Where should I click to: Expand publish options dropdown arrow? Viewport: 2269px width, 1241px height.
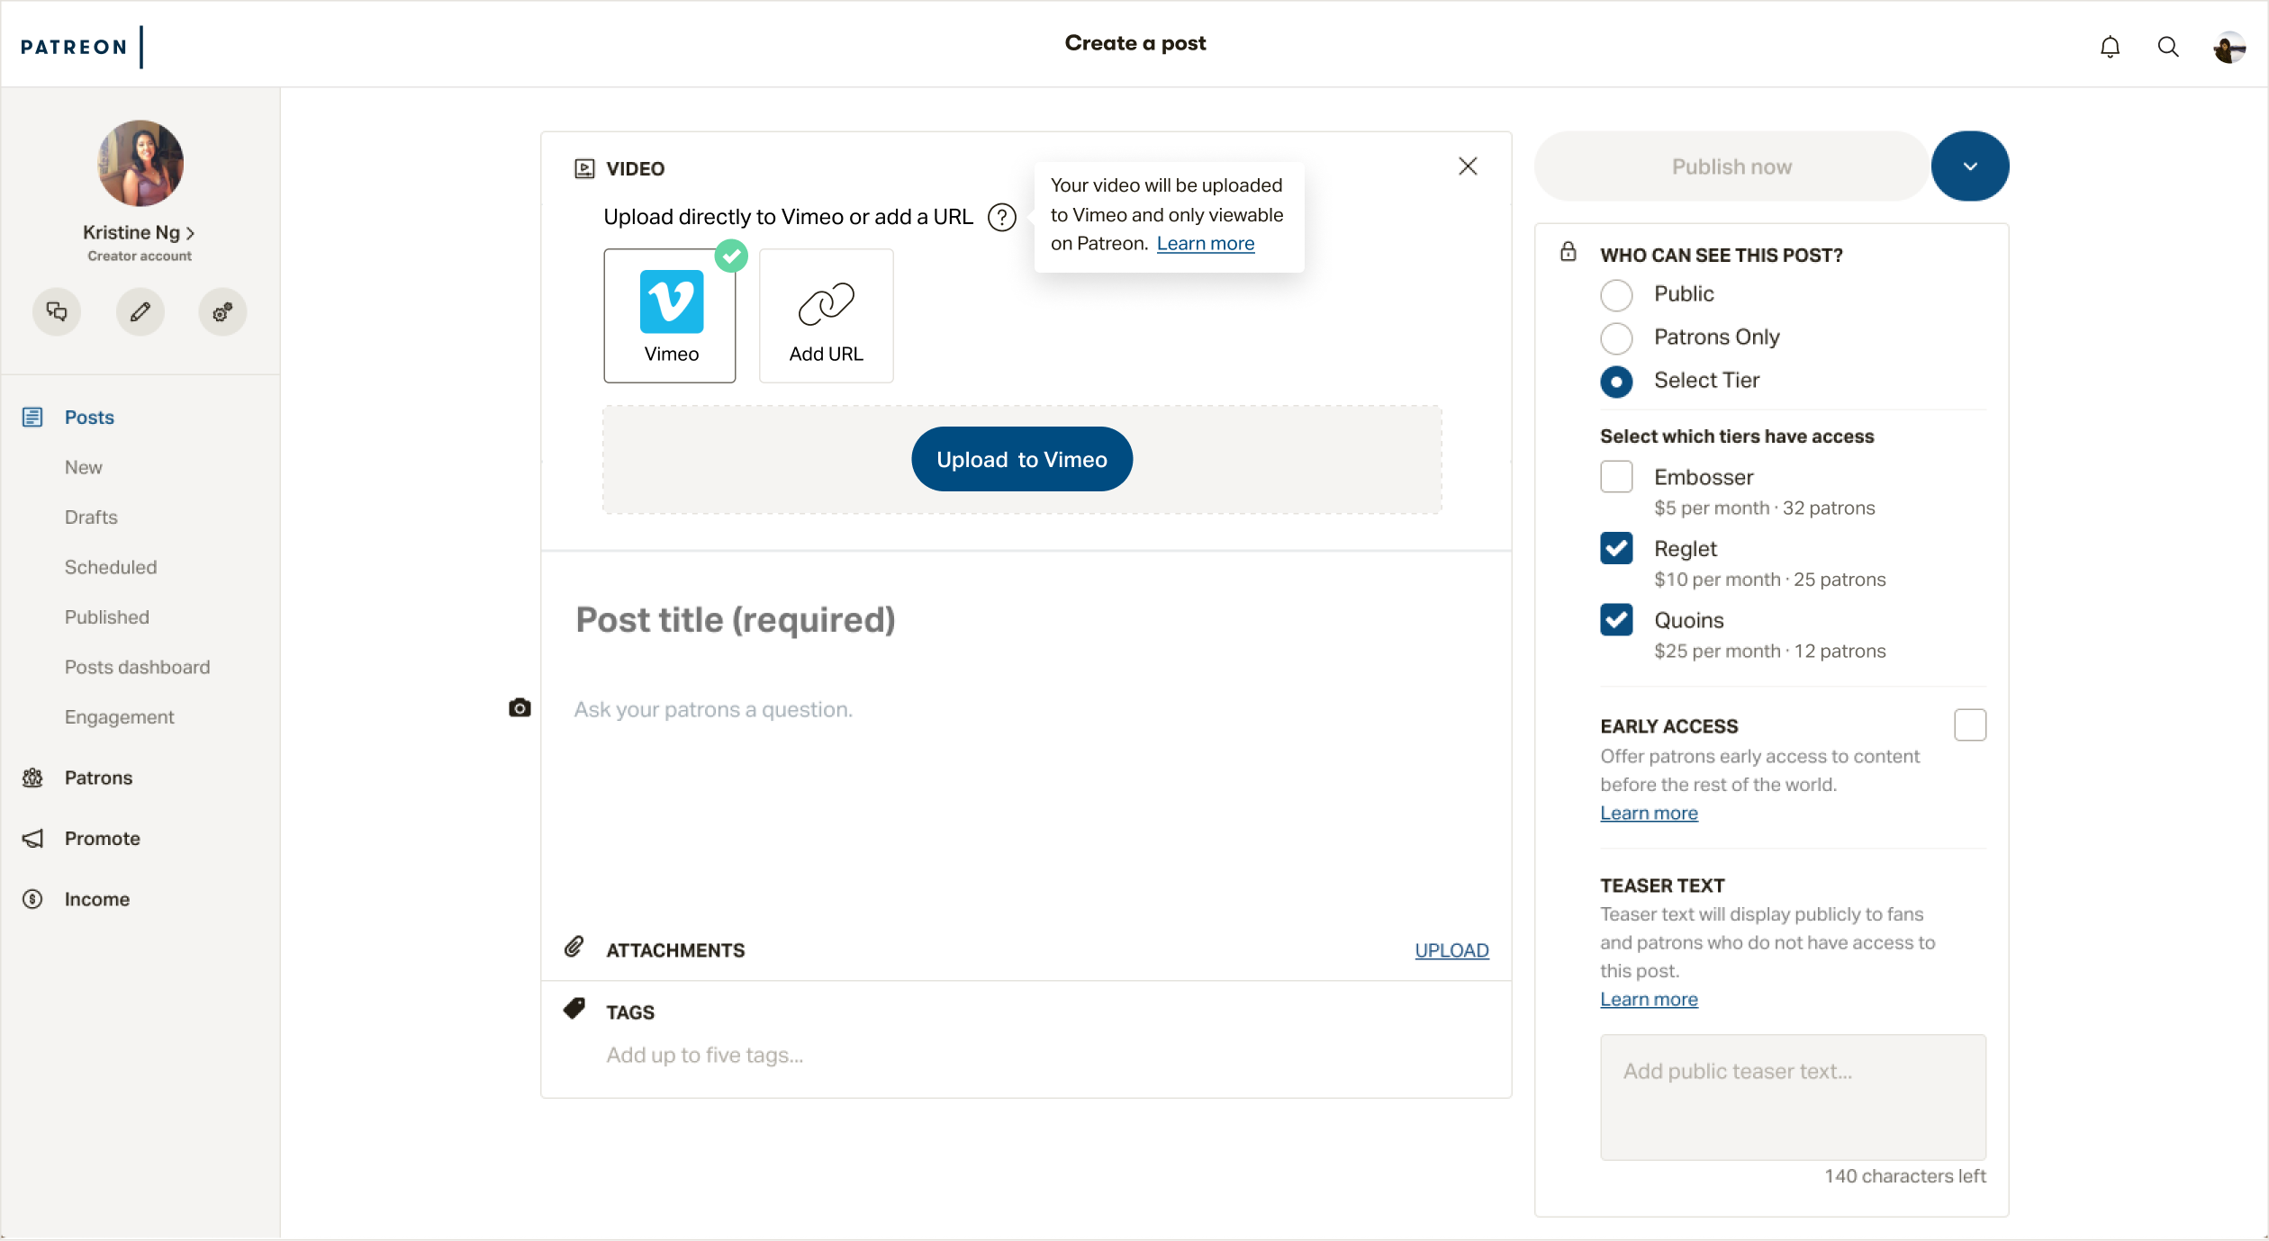tap(1969, 166)
